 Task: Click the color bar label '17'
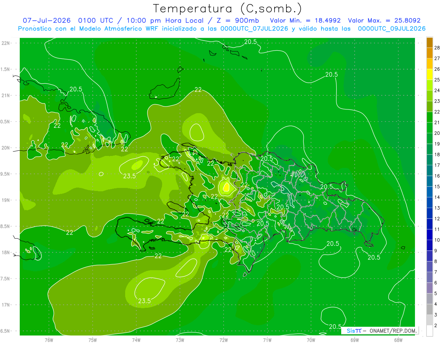[x=437, y=165]
